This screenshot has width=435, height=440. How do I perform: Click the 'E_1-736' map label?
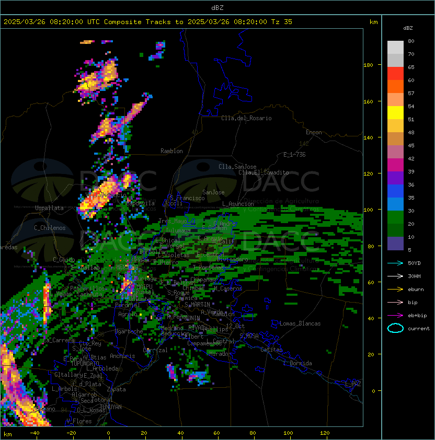pos(294,155)
